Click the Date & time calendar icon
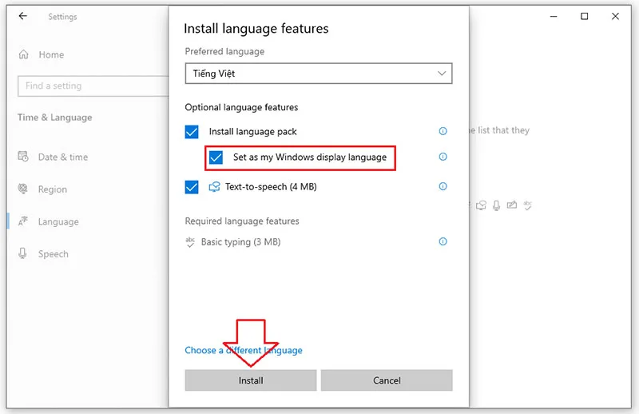The width and height of the screenshot is (639, 414). click(x=23, y=157)
